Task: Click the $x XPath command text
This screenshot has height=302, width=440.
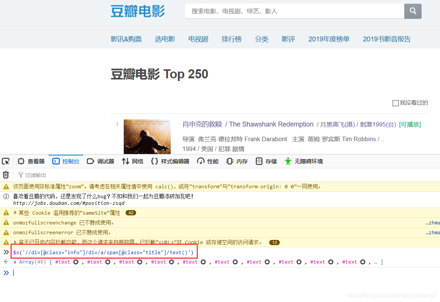Action: click(x=103, y=252)
